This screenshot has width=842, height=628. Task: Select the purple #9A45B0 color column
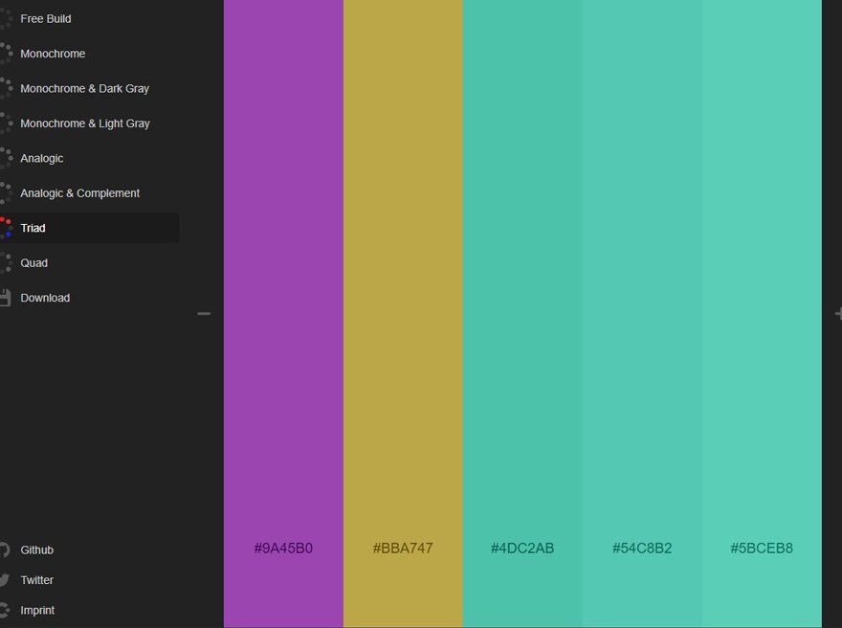(283, 314)
